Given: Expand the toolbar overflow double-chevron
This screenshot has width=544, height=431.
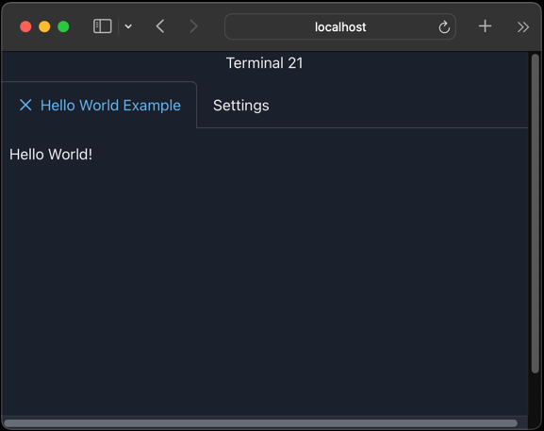Looking at the screenshot, I should pos(523,26).
